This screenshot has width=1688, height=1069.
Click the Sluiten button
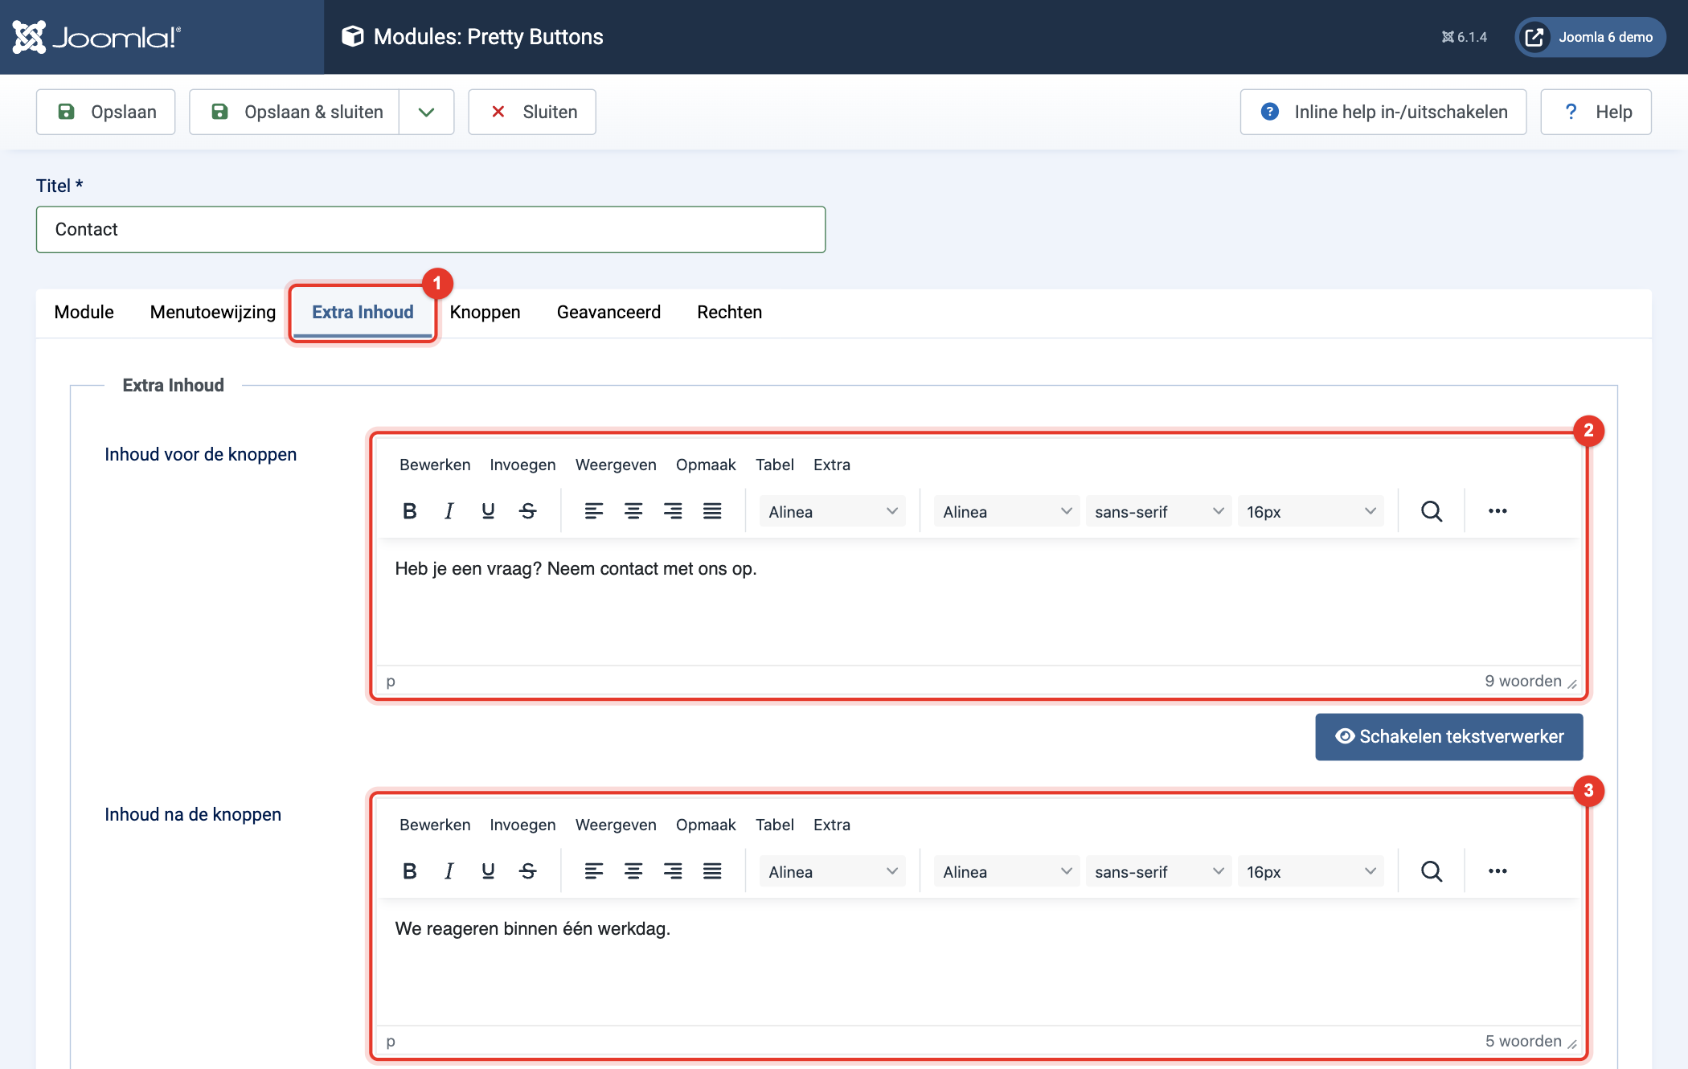point(532,112)
